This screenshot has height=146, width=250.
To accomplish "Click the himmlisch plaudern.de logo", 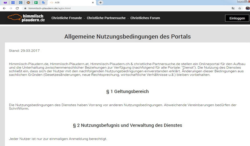I will 26,18.
